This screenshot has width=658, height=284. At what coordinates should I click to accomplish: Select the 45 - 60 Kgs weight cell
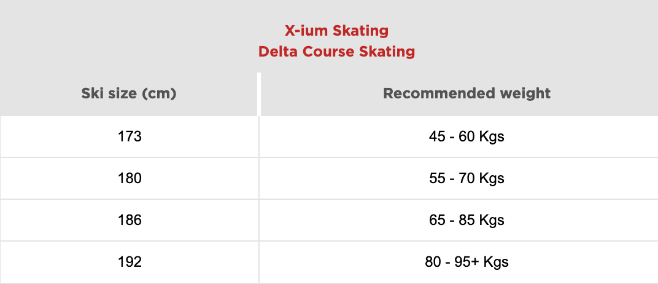466,136
